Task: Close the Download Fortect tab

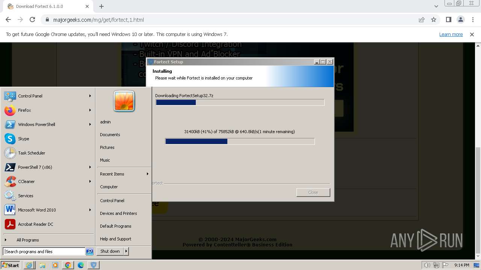Action: pos(87,6)
